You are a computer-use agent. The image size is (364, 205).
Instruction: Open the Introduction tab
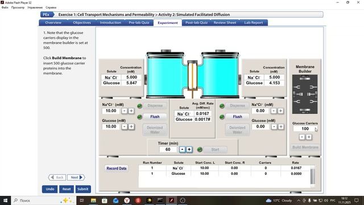(110, 23)
